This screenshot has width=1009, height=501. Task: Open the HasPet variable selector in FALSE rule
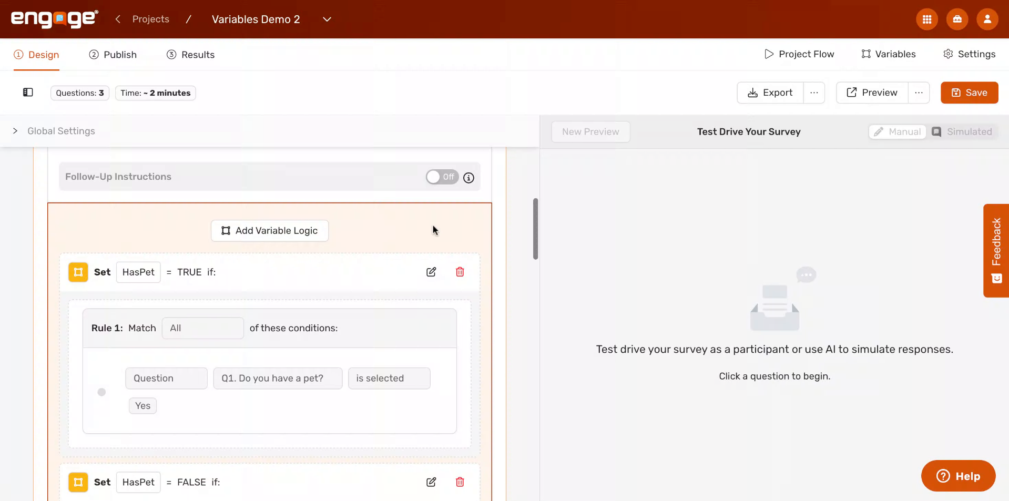138,482
